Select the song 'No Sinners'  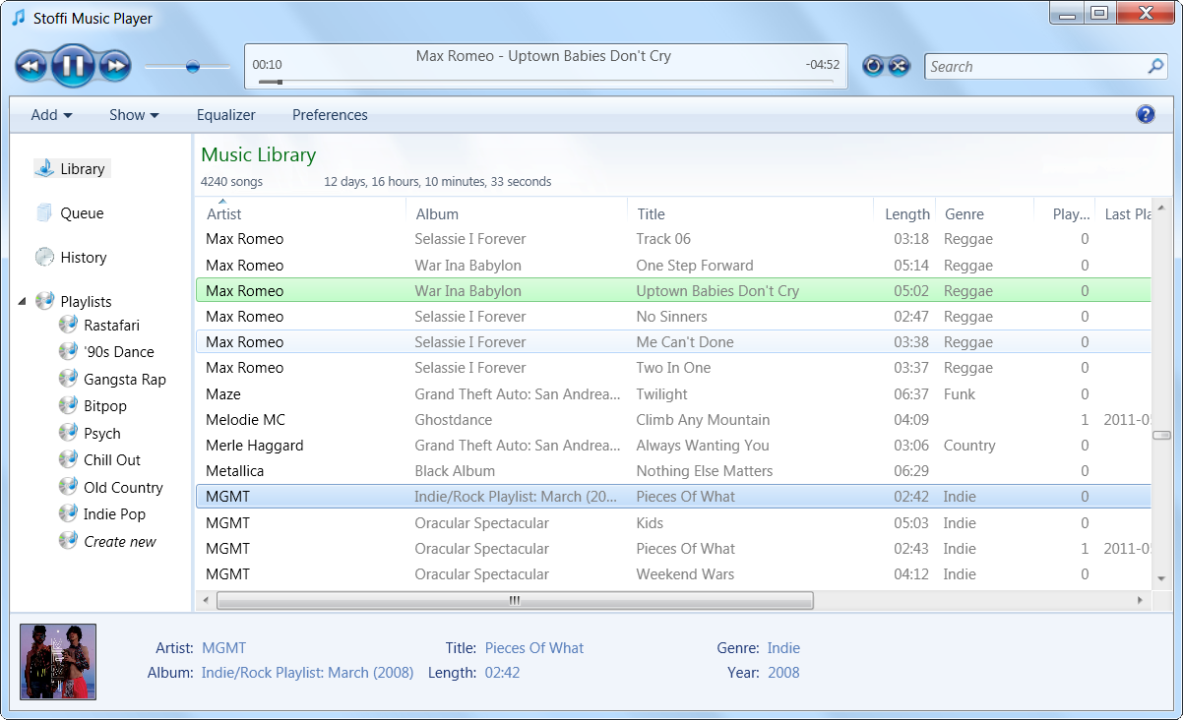point(673,317)
